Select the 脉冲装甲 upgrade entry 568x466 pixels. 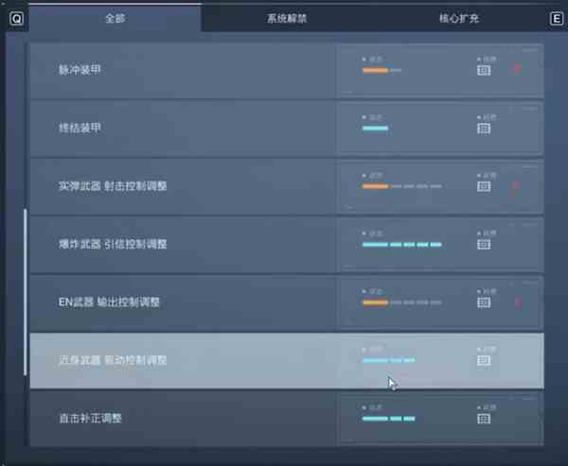(x=287, y=71)
